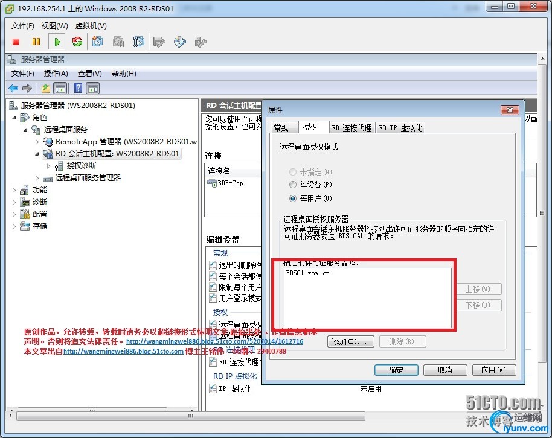Click the green Play power-on button
This screenshot has height=438, width=552.
pyautogui.click(x=57, y=42)
